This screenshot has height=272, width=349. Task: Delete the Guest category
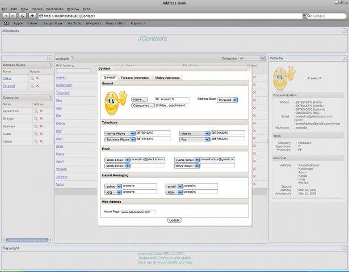coord(41,134)
